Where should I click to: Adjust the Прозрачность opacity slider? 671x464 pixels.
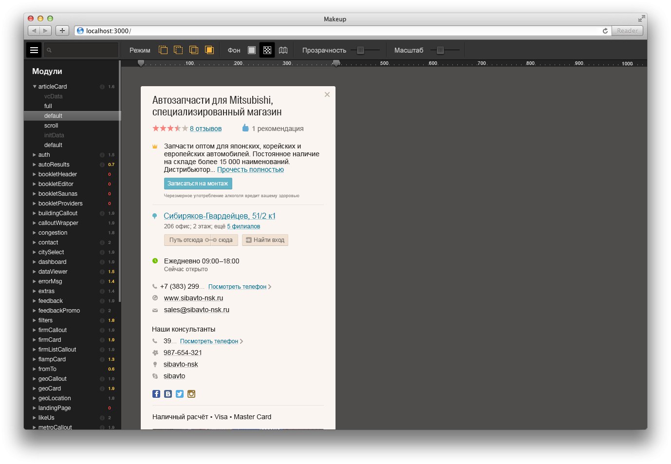coord(360,50)
